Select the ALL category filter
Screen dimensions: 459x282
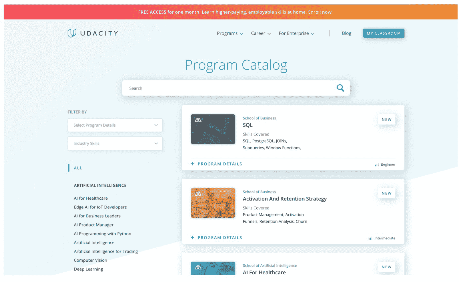[x=78, y=168]
